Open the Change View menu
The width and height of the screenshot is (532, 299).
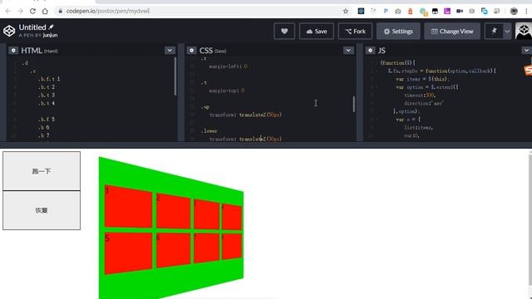452,32
